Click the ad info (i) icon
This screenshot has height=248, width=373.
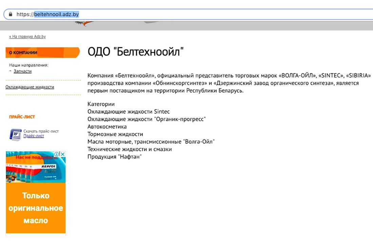point(57,154)
